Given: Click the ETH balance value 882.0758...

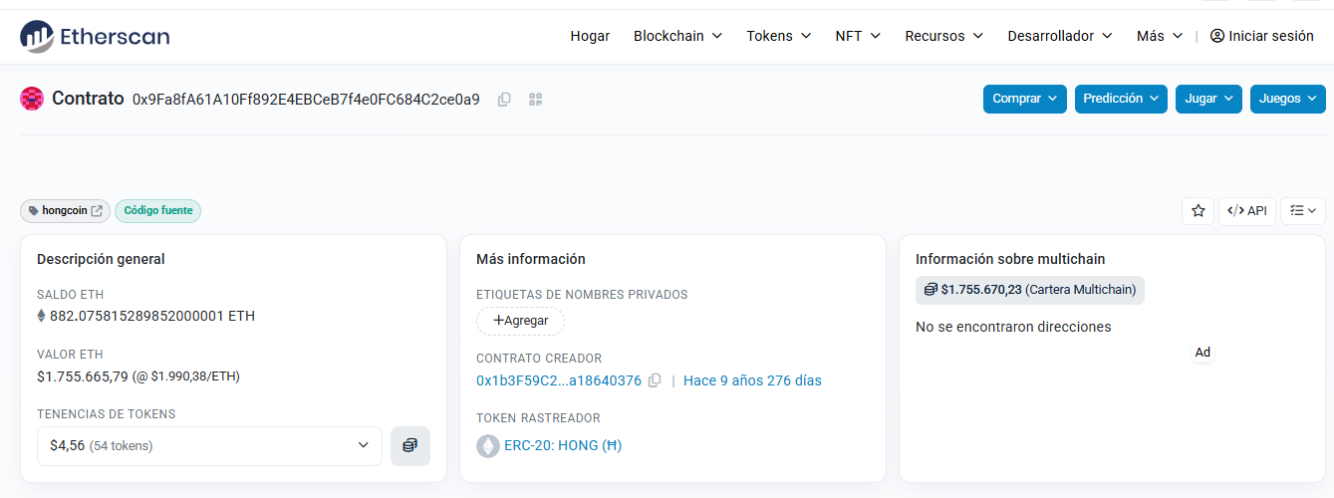Looking at the screenshot, I should [151, 316].
